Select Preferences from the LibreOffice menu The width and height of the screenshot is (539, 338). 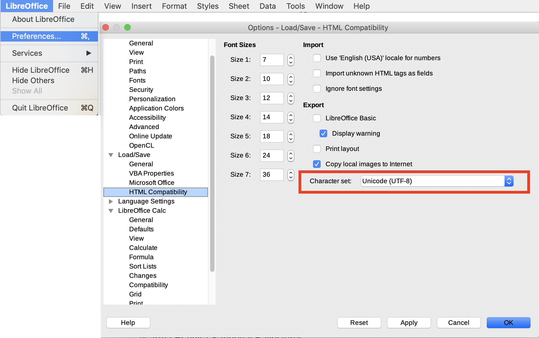pyautogui.click(x=36, y=36)
